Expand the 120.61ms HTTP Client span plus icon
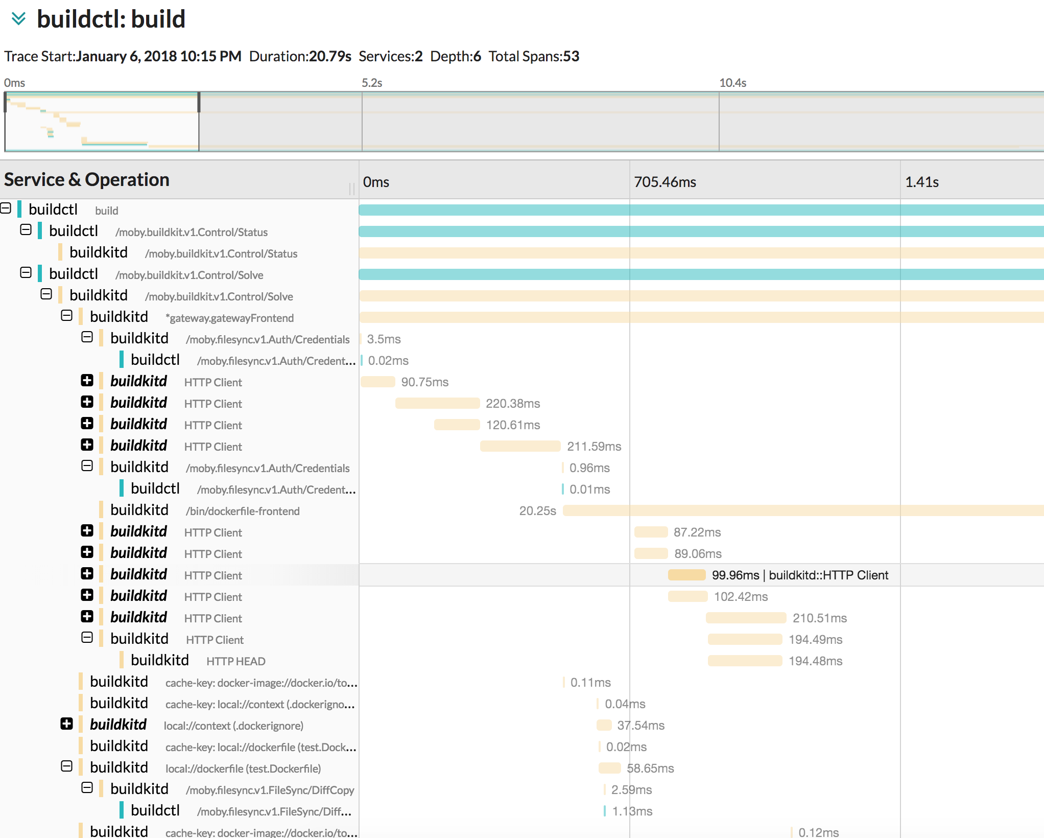Viewport: 1044px width, 838px height. point(87,424)
